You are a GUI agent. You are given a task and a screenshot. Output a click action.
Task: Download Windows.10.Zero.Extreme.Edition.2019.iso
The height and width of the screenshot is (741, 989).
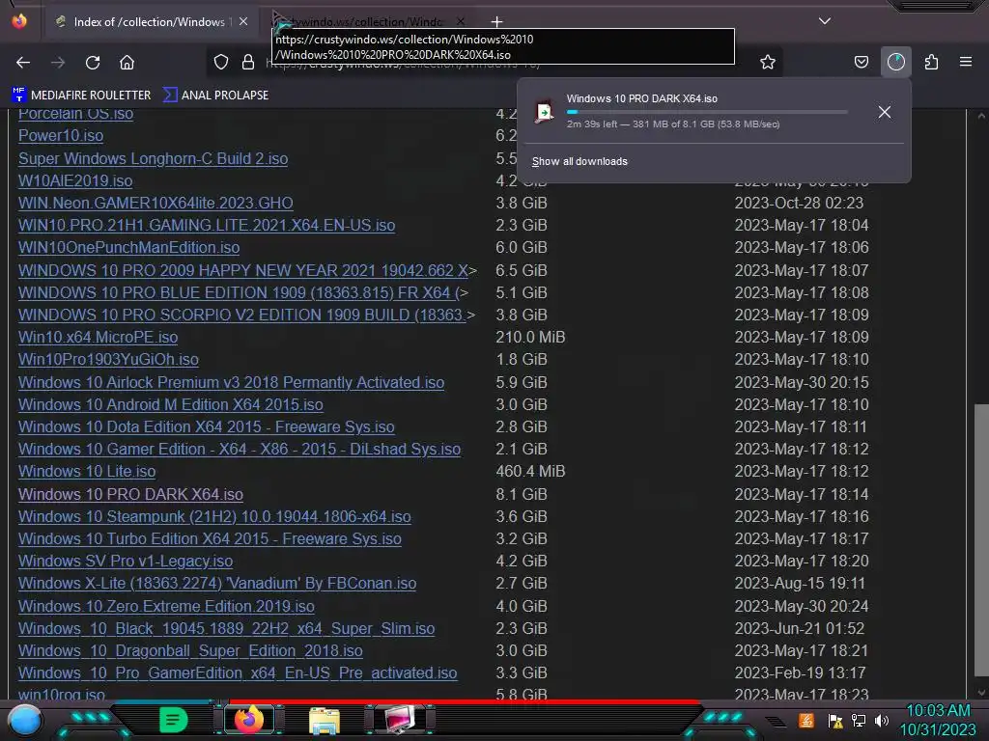(x=166, y=606)
